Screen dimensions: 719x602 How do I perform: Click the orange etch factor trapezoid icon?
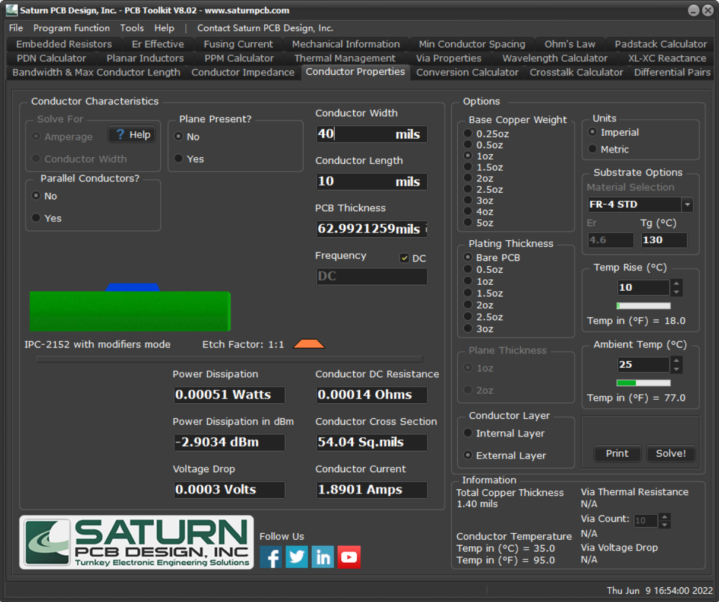pyautogui.click(x=309, y=344)
